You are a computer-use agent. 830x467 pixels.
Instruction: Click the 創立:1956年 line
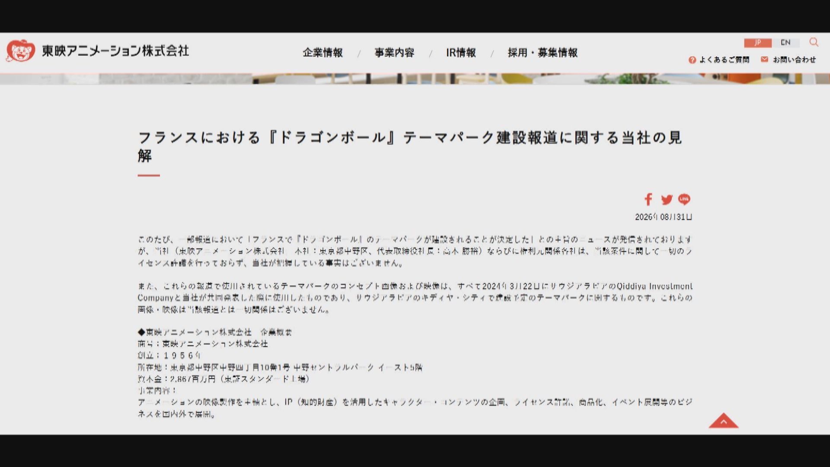(169, 355)
